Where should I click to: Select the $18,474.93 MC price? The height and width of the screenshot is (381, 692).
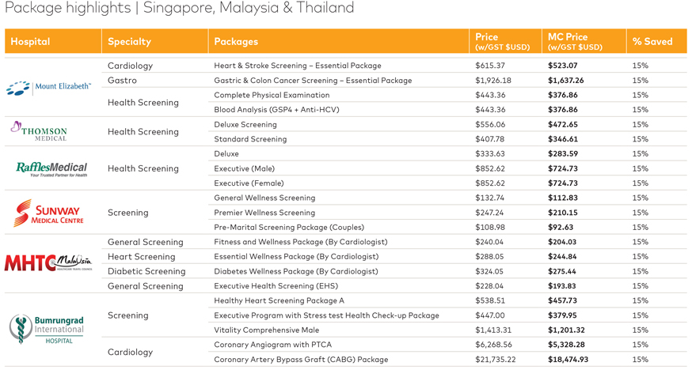[568, 360]
